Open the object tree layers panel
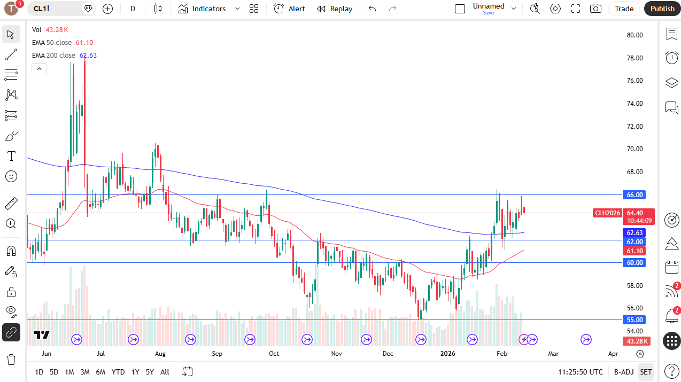This screenshot has width=681, height=382. [x=671, y=83]
